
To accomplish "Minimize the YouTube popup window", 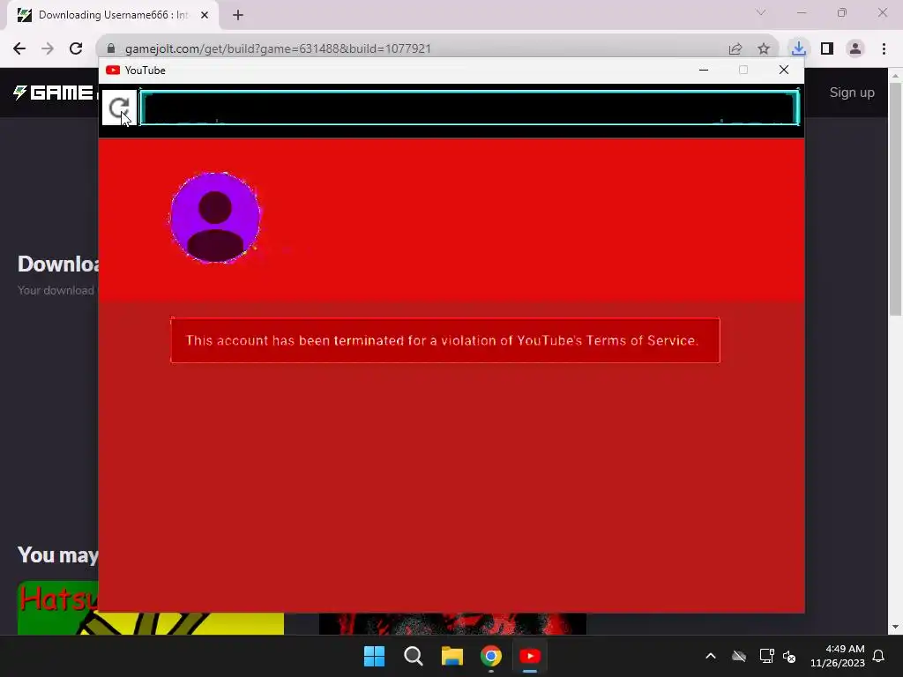I will (703, 70).
